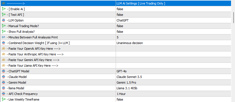The width and height of the screenshot is (235, 102).
Task: Click the Anthropic API Key value field
Action: [x=173, y=54]
